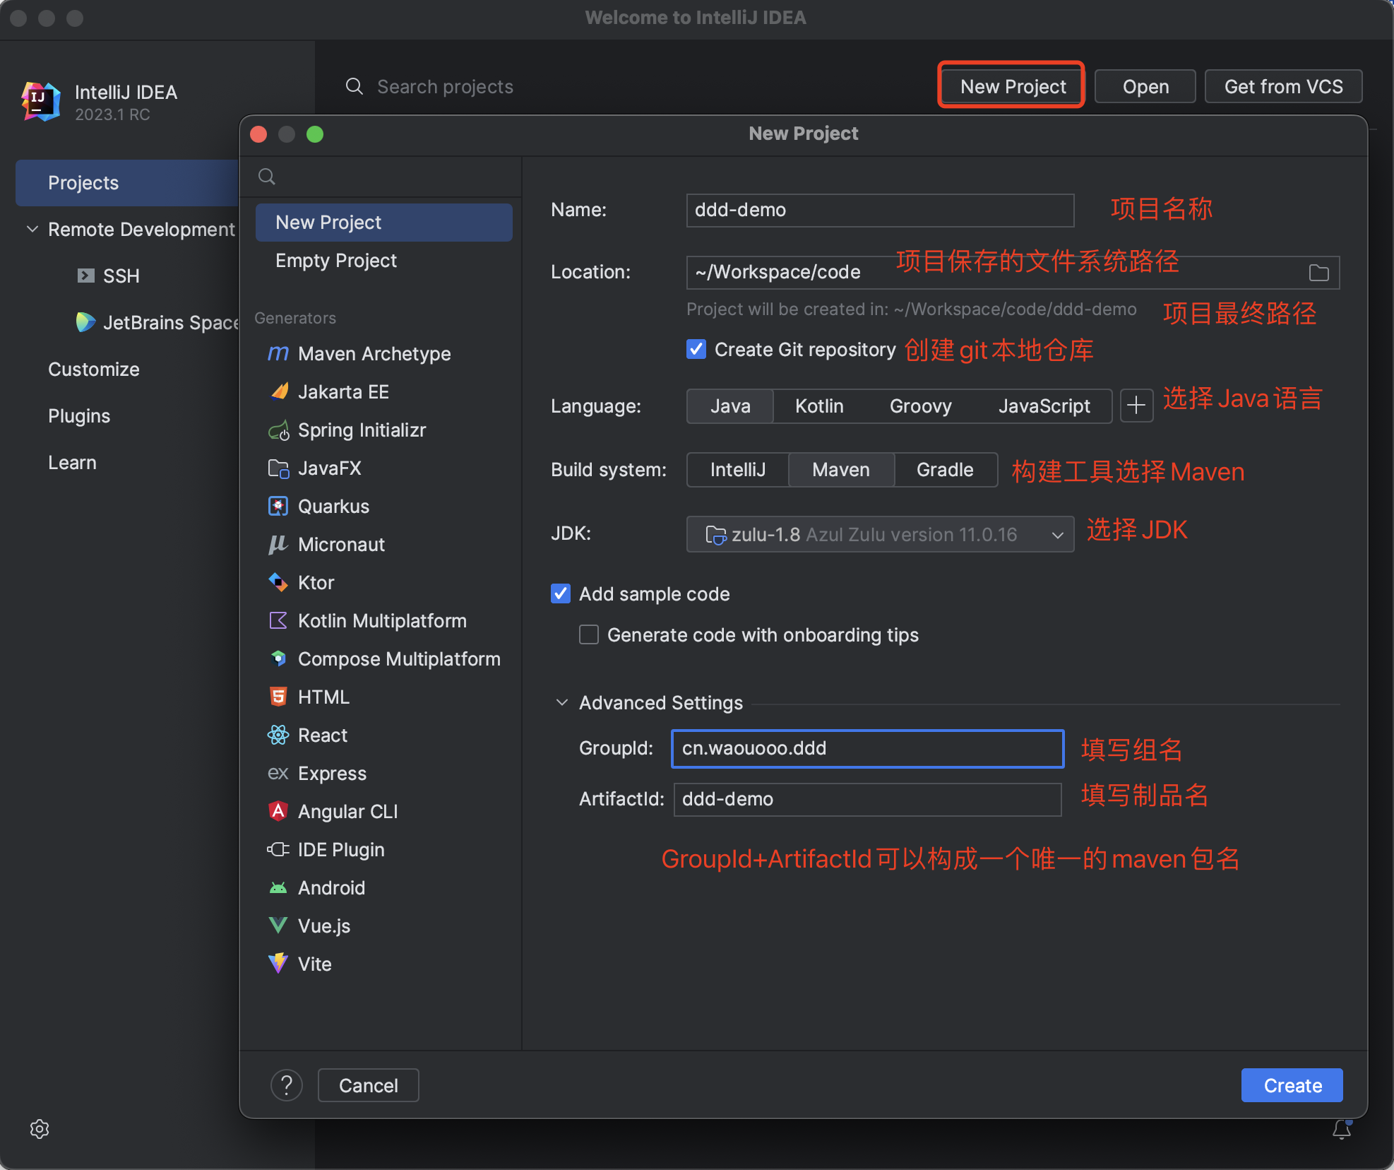The width and height of the screenshot is (1394, 1170).
Task: Collapse Remote Development tree node
Action: 32,230
